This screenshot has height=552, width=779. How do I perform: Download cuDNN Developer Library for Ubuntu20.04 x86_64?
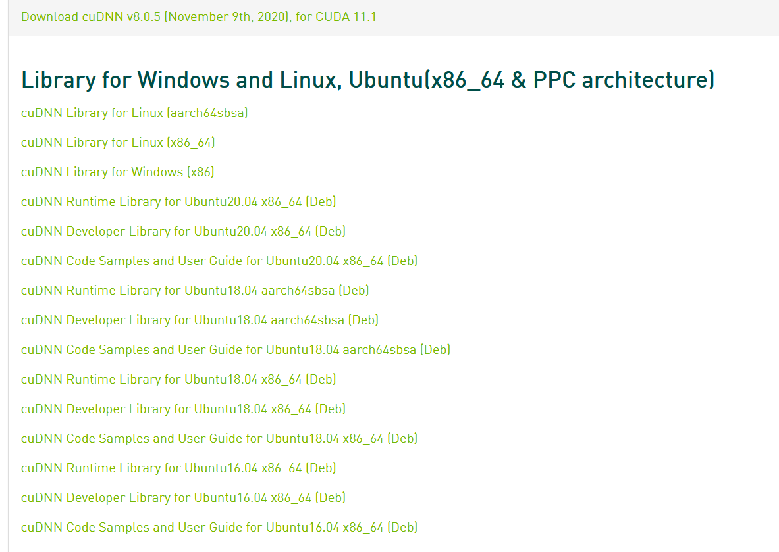click(x=183, y=231)
